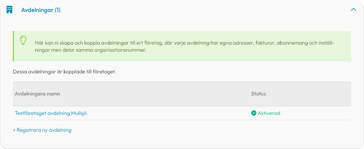Click the tip text starting Här kan ni skapa

pyautogui.click(x=185, y=46)
